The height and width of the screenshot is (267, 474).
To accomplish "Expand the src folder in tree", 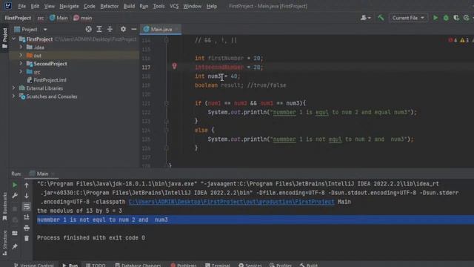I will coord(21,72).
